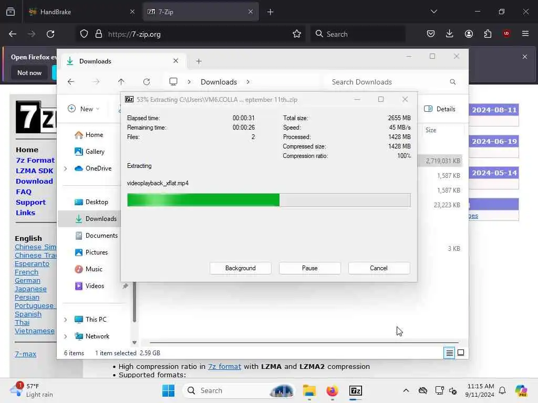Screen dimensions: 538x403
Task: Bookmark this page with the star
Action: 297,34
